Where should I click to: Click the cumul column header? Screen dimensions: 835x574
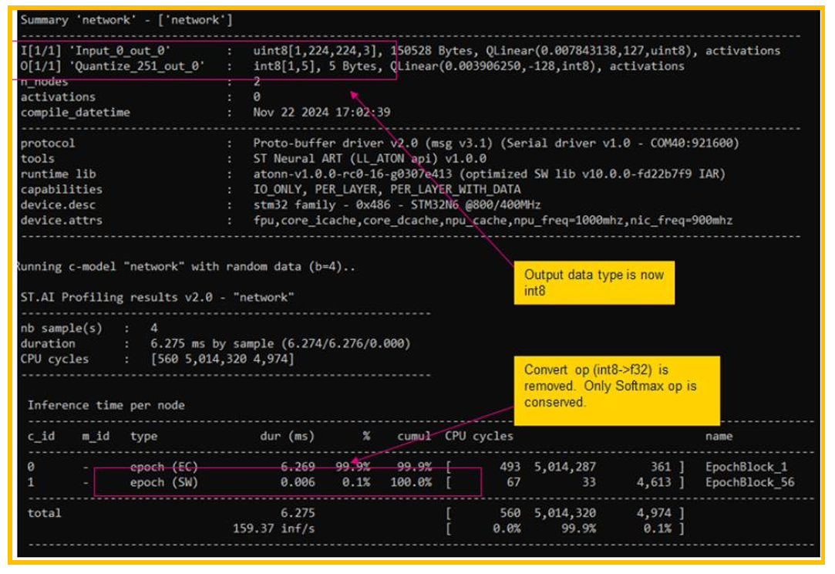coord(414,437)
